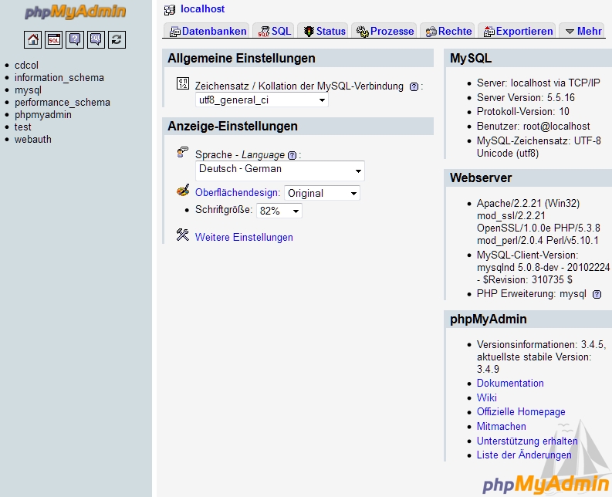Click the Mitmachen link
612x497 pixels.
click(501, 426)
